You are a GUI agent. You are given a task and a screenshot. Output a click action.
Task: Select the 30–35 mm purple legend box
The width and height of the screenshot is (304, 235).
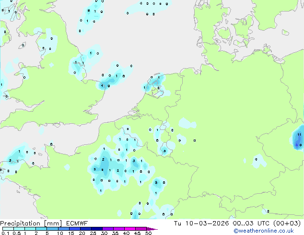click(x=107, y=229)
